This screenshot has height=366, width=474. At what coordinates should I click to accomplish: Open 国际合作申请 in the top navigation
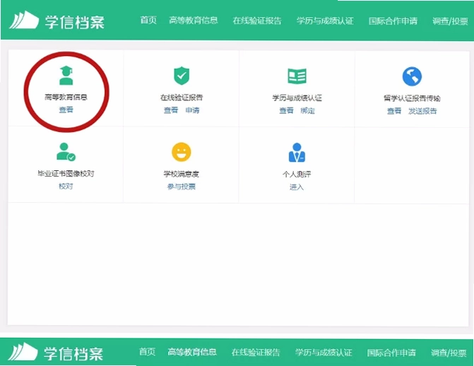(393, 21)
